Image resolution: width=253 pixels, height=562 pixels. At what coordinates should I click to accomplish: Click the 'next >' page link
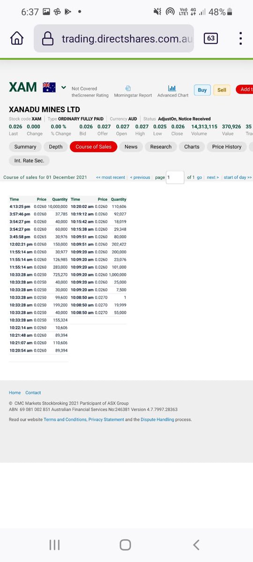tap(213, 177)
